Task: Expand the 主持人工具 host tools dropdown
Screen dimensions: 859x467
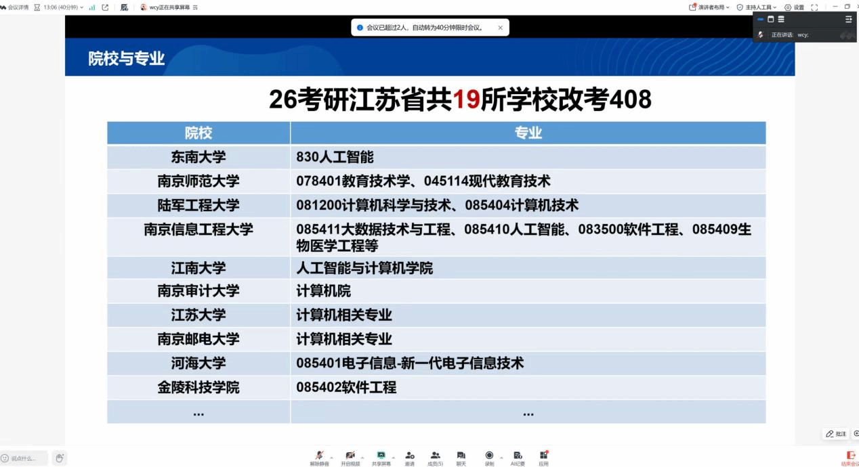Action: tap(757, 7)
